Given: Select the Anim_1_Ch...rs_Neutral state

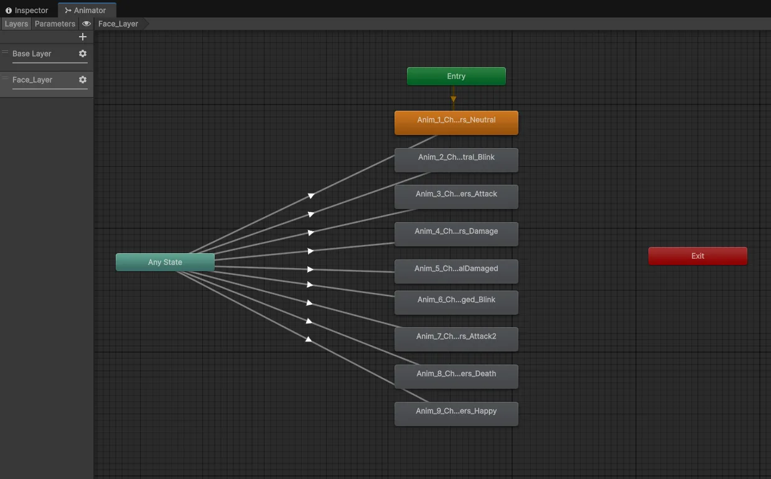Looking at the screenshot, I should click(456, 122).
